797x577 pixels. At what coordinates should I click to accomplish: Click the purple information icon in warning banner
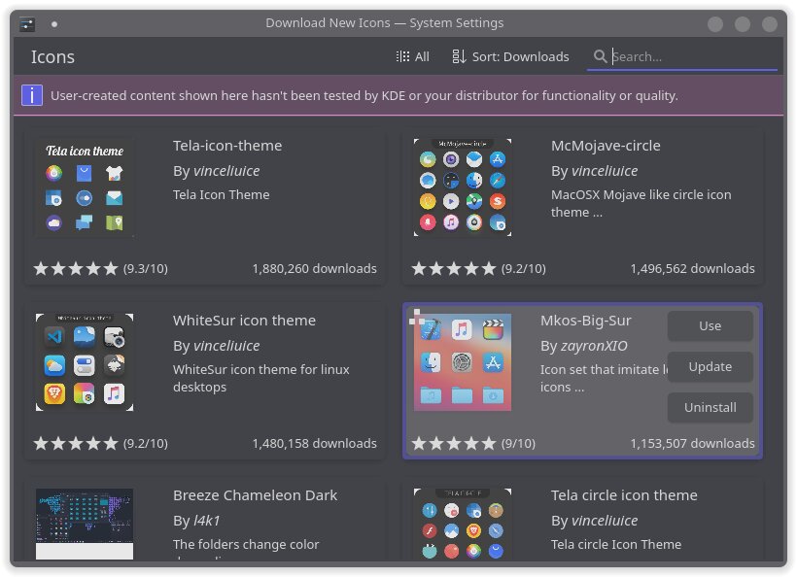click(x=32, y=95)
